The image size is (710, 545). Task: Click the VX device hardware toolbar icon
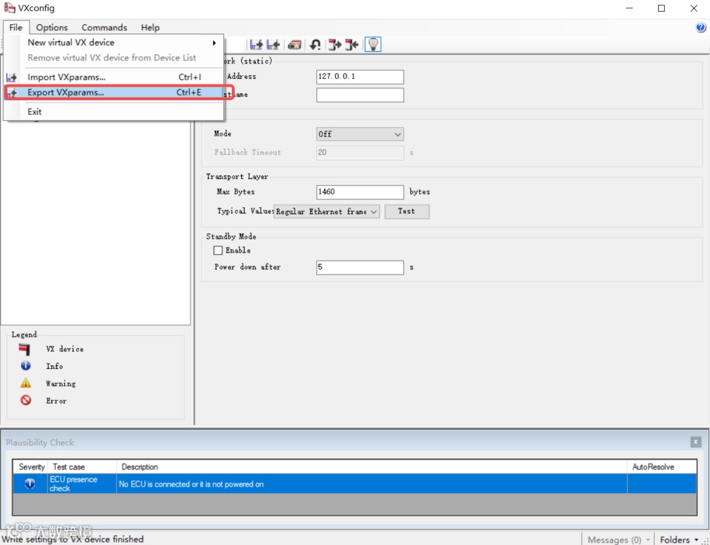(x=295, y=45)
